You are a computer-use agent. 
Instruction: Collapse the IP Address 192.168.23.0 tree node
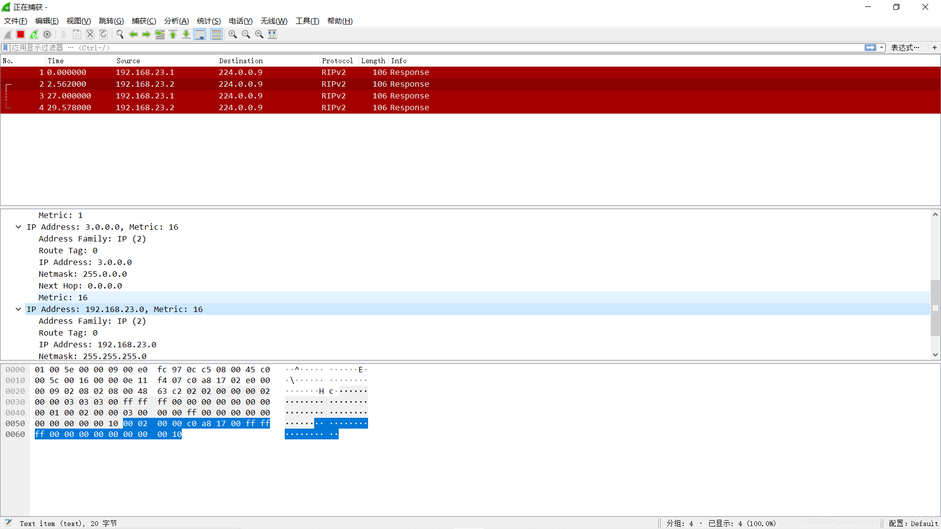[18, 310]
